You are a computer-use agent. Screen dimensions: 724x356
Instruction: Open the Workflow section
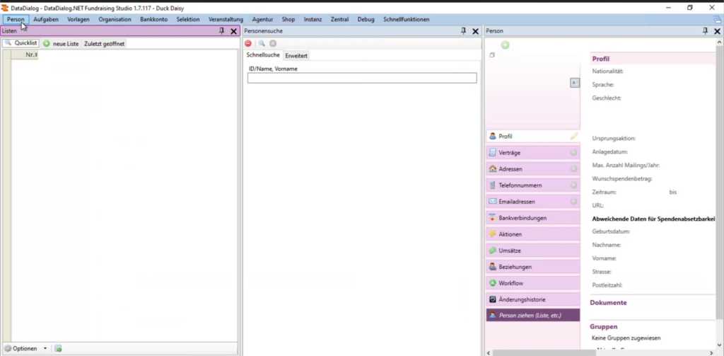[533, 283]
